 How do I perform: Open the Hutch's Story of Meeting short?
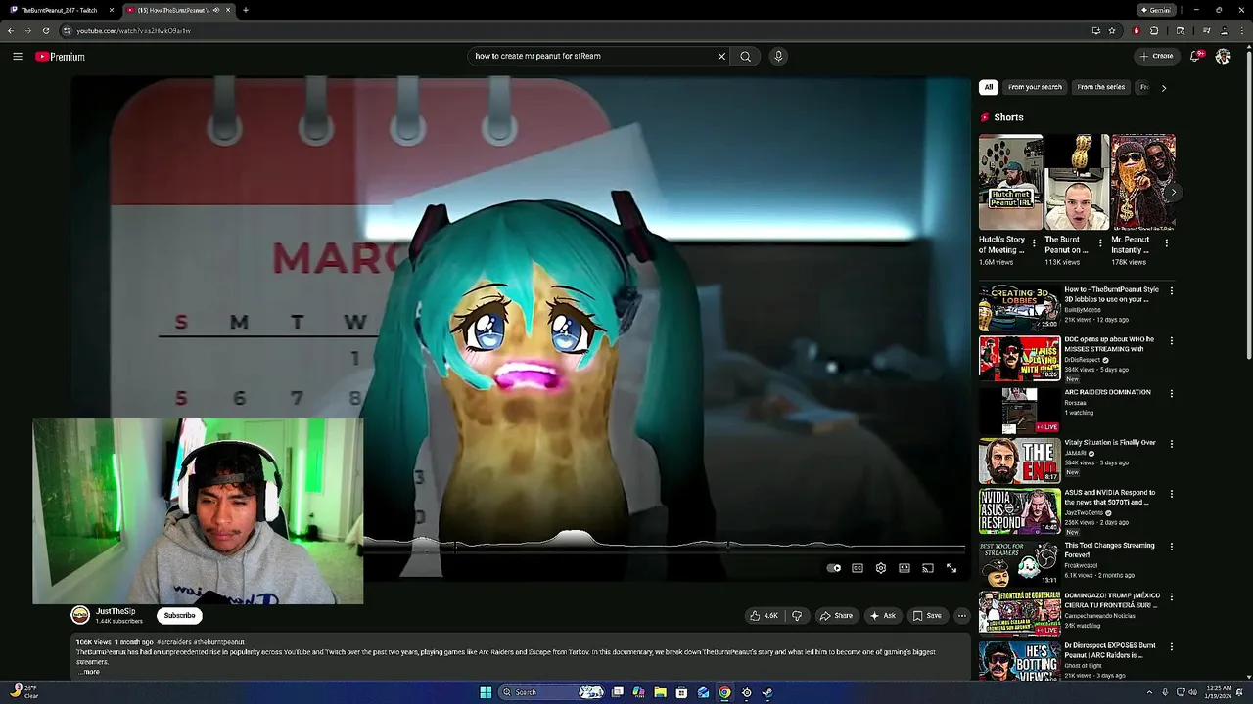(x=1010, y=182)
